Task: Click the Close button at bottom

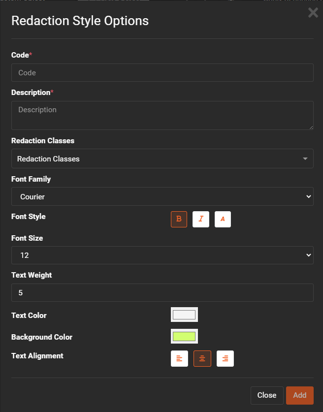Action: coord(267,395)
